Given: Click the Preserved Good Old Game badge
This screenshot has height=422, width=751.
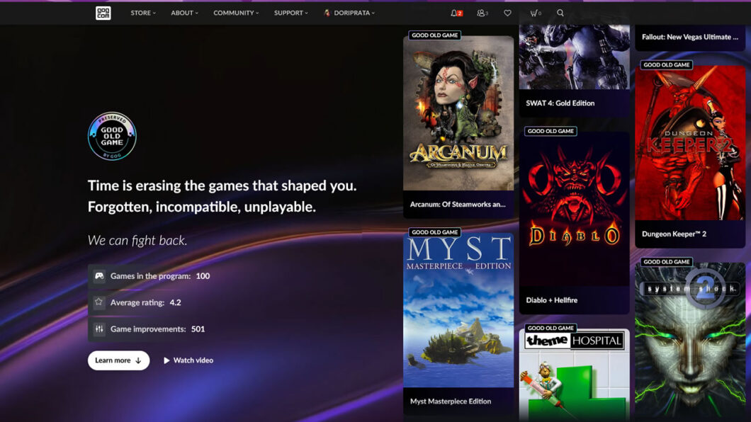Looking at the screenshot, I should pos(112,136).
